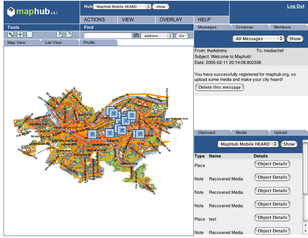Open Object Details for first Recovered Media note
This screenshot has width=308, height=238.
(x=272, y=177)
